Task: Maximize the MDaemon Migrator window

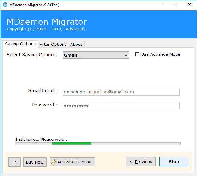Action: point(175,5)
